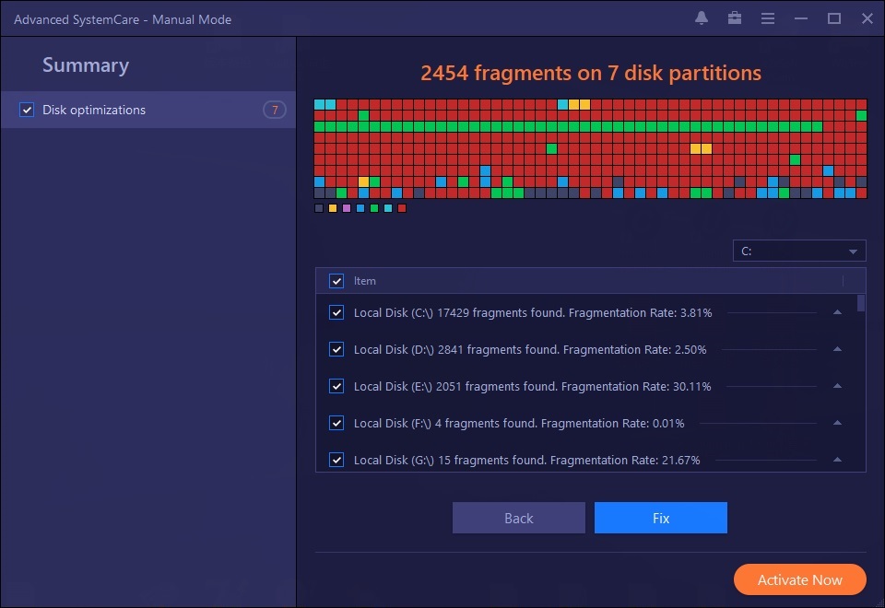Minimize the Advanced SystemCare window
The height and width of the screenshot is (608, 885).
[801, 18]
